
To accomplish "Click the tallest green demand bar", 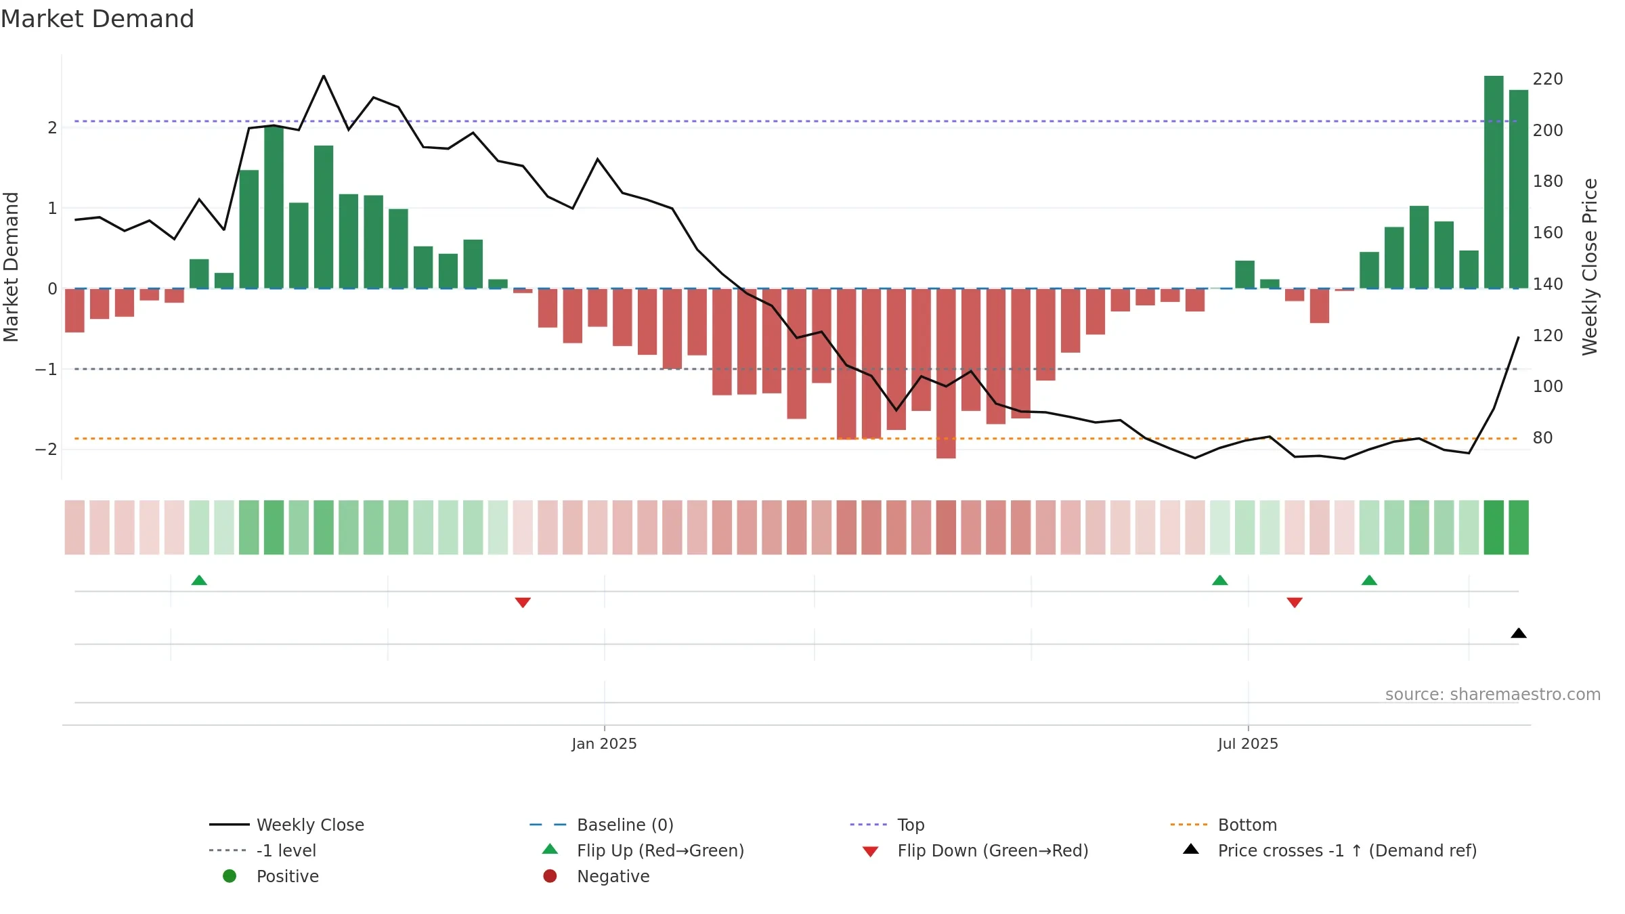I will coord(1494,182).
